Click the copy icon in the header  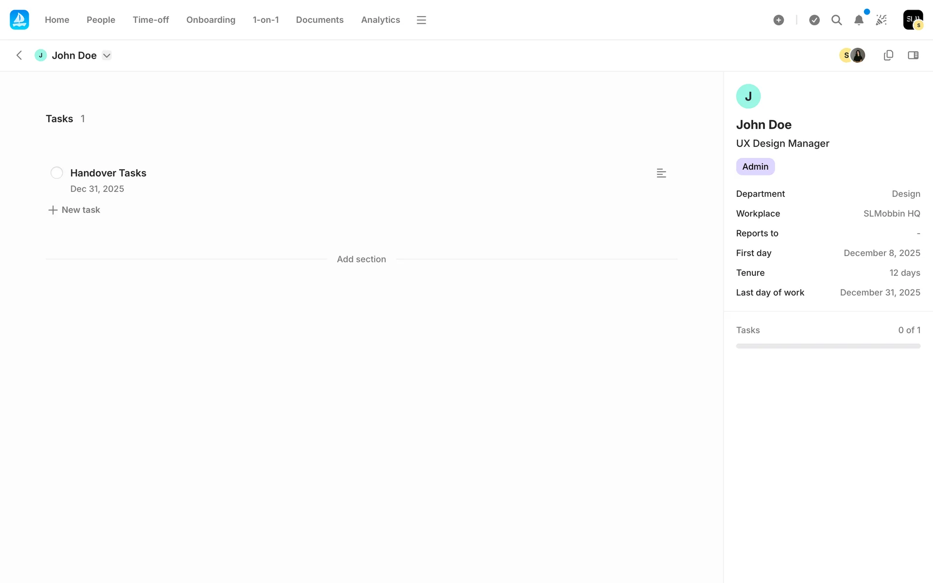pyautogui.click(x=888, y=55)
